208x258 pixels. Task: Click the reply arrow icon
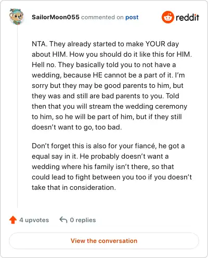point(63,220)
